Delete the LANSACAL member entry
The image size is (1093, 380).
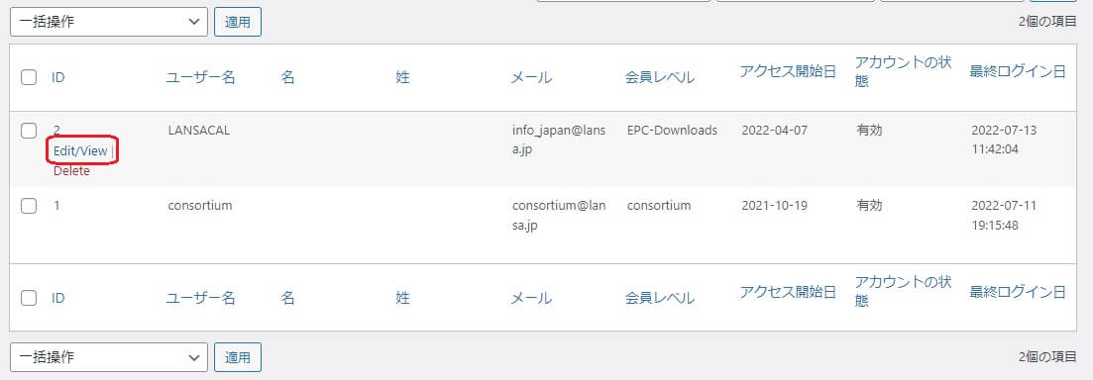[x=71, y=171]
